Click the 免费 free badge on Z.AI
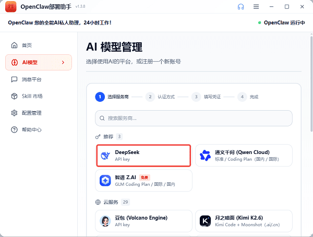313x237 pixels. click(x=145, y=177)
